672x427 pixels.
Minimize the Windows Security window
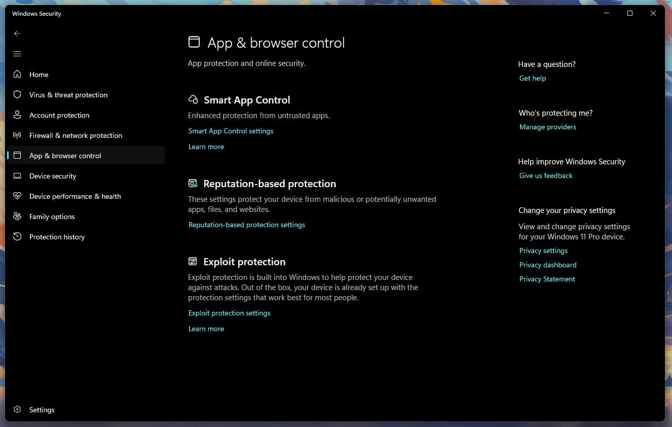(x=607, y=14)
